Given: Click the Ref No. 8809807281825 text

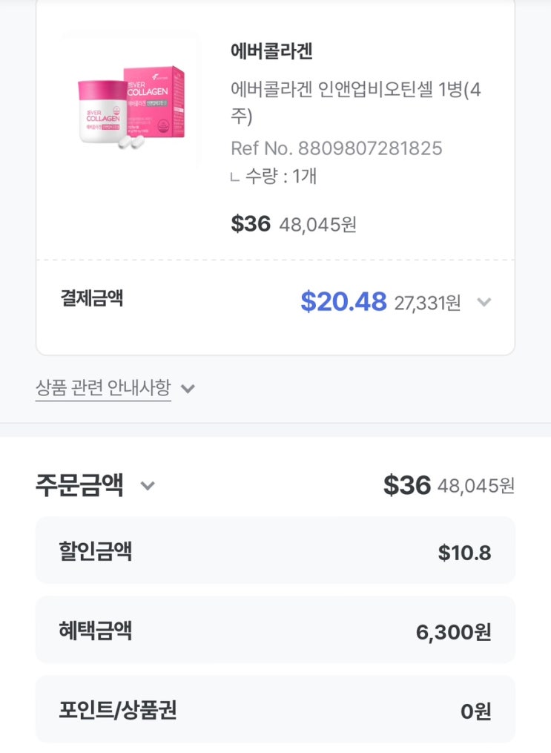Looking at the screenshot, I should 336,148.
